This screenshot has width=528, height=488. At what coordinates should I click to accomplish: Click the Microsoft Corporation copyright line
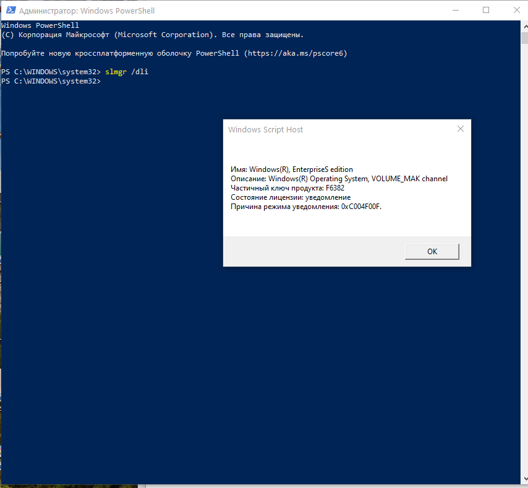point(152,35)
